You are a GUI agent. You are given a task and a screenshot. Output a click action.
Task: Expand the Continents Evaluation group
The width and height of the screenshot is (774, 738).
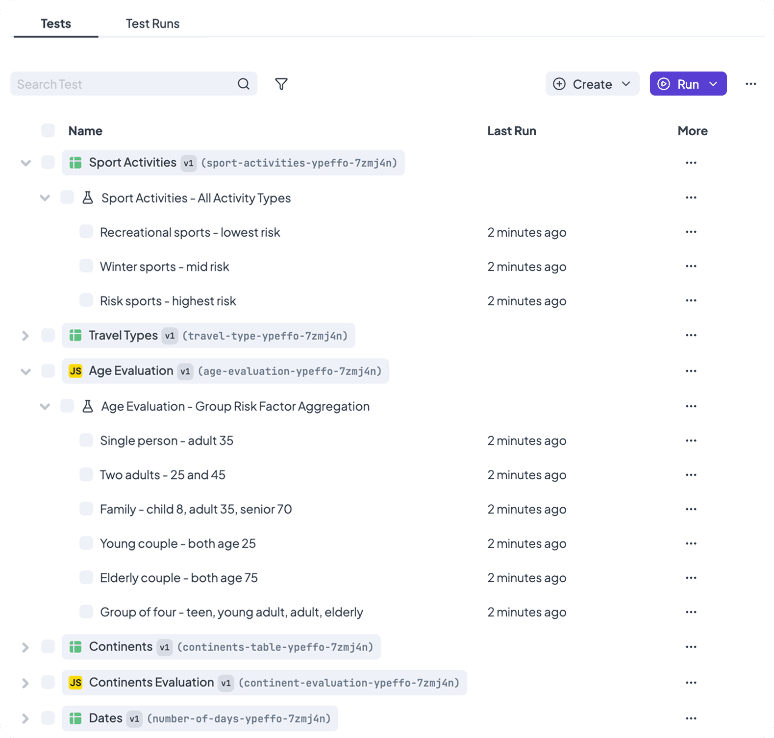(25, 683)
